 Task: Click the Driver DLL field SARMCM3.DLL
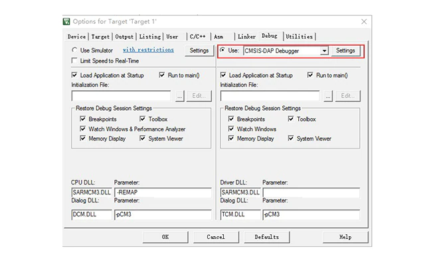click(x=240, y=192)
